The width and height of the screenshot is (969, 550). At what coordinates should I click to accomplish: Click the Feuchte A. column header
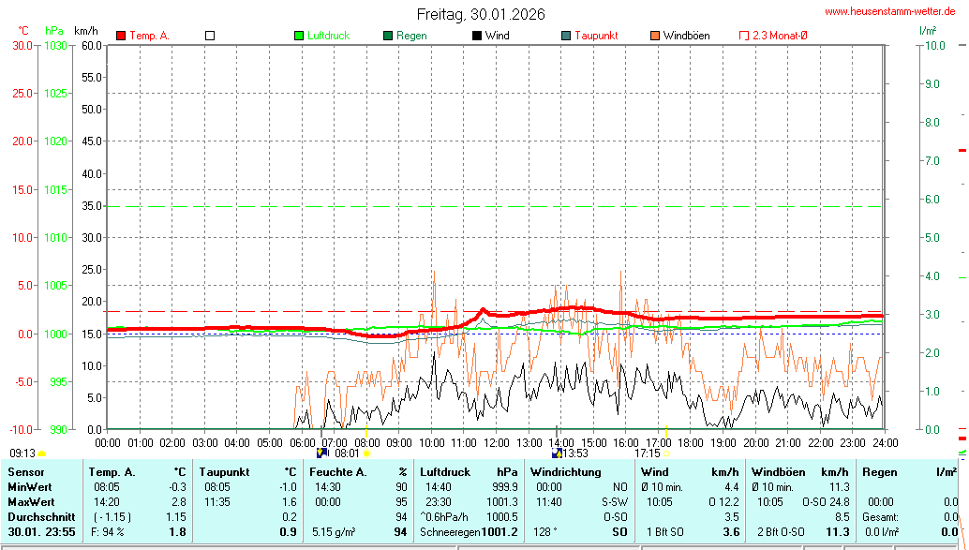pyautogui.click(x=336, y=472)
